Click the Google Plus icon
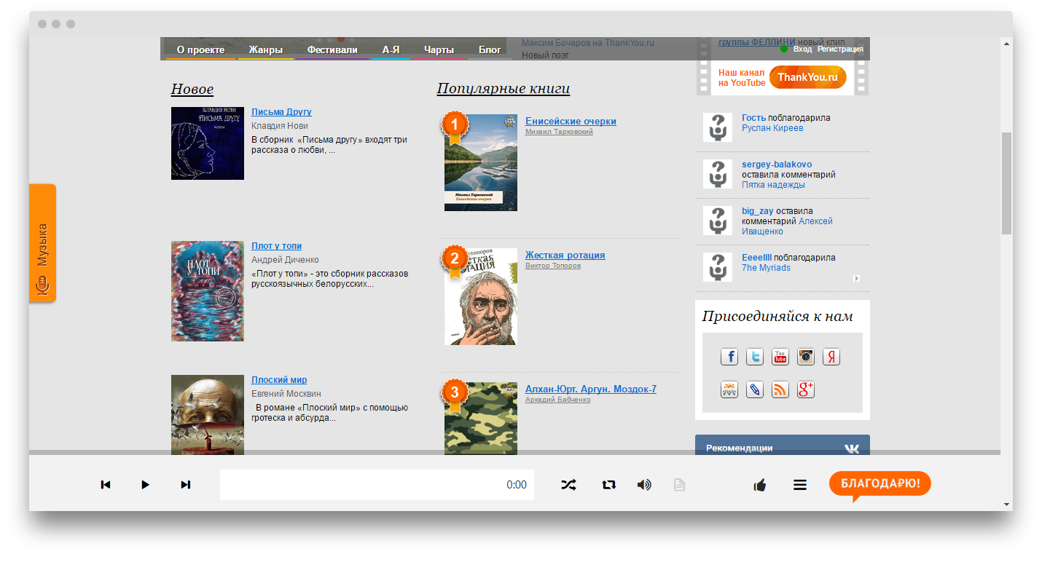This screenshot has height=562, width=1042. pyautogui.click(x=805, y=389)
